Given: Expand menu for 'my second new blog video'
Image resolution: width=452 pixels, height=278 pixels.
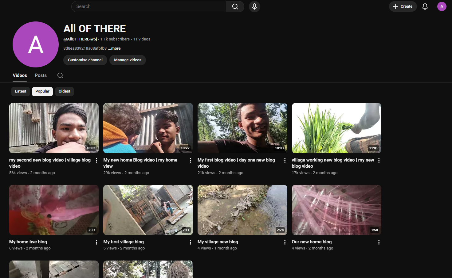Looking at the screenshot, I should [x=96, y=160].
